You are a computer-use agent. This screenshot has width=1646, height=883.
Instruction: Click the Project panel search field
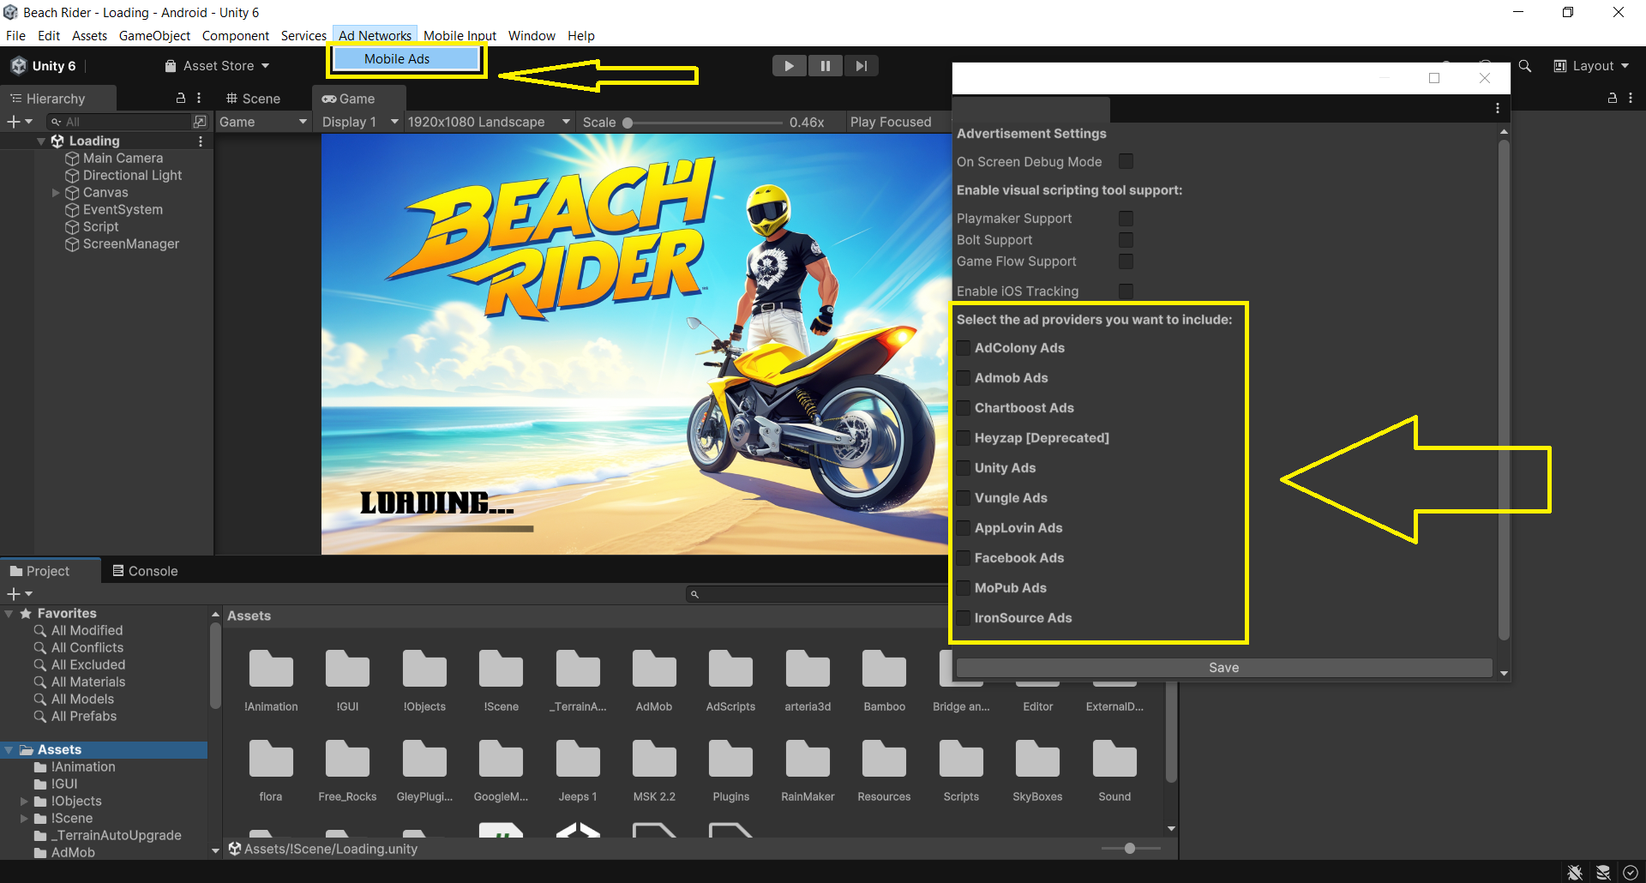click(x=819, y=594)
